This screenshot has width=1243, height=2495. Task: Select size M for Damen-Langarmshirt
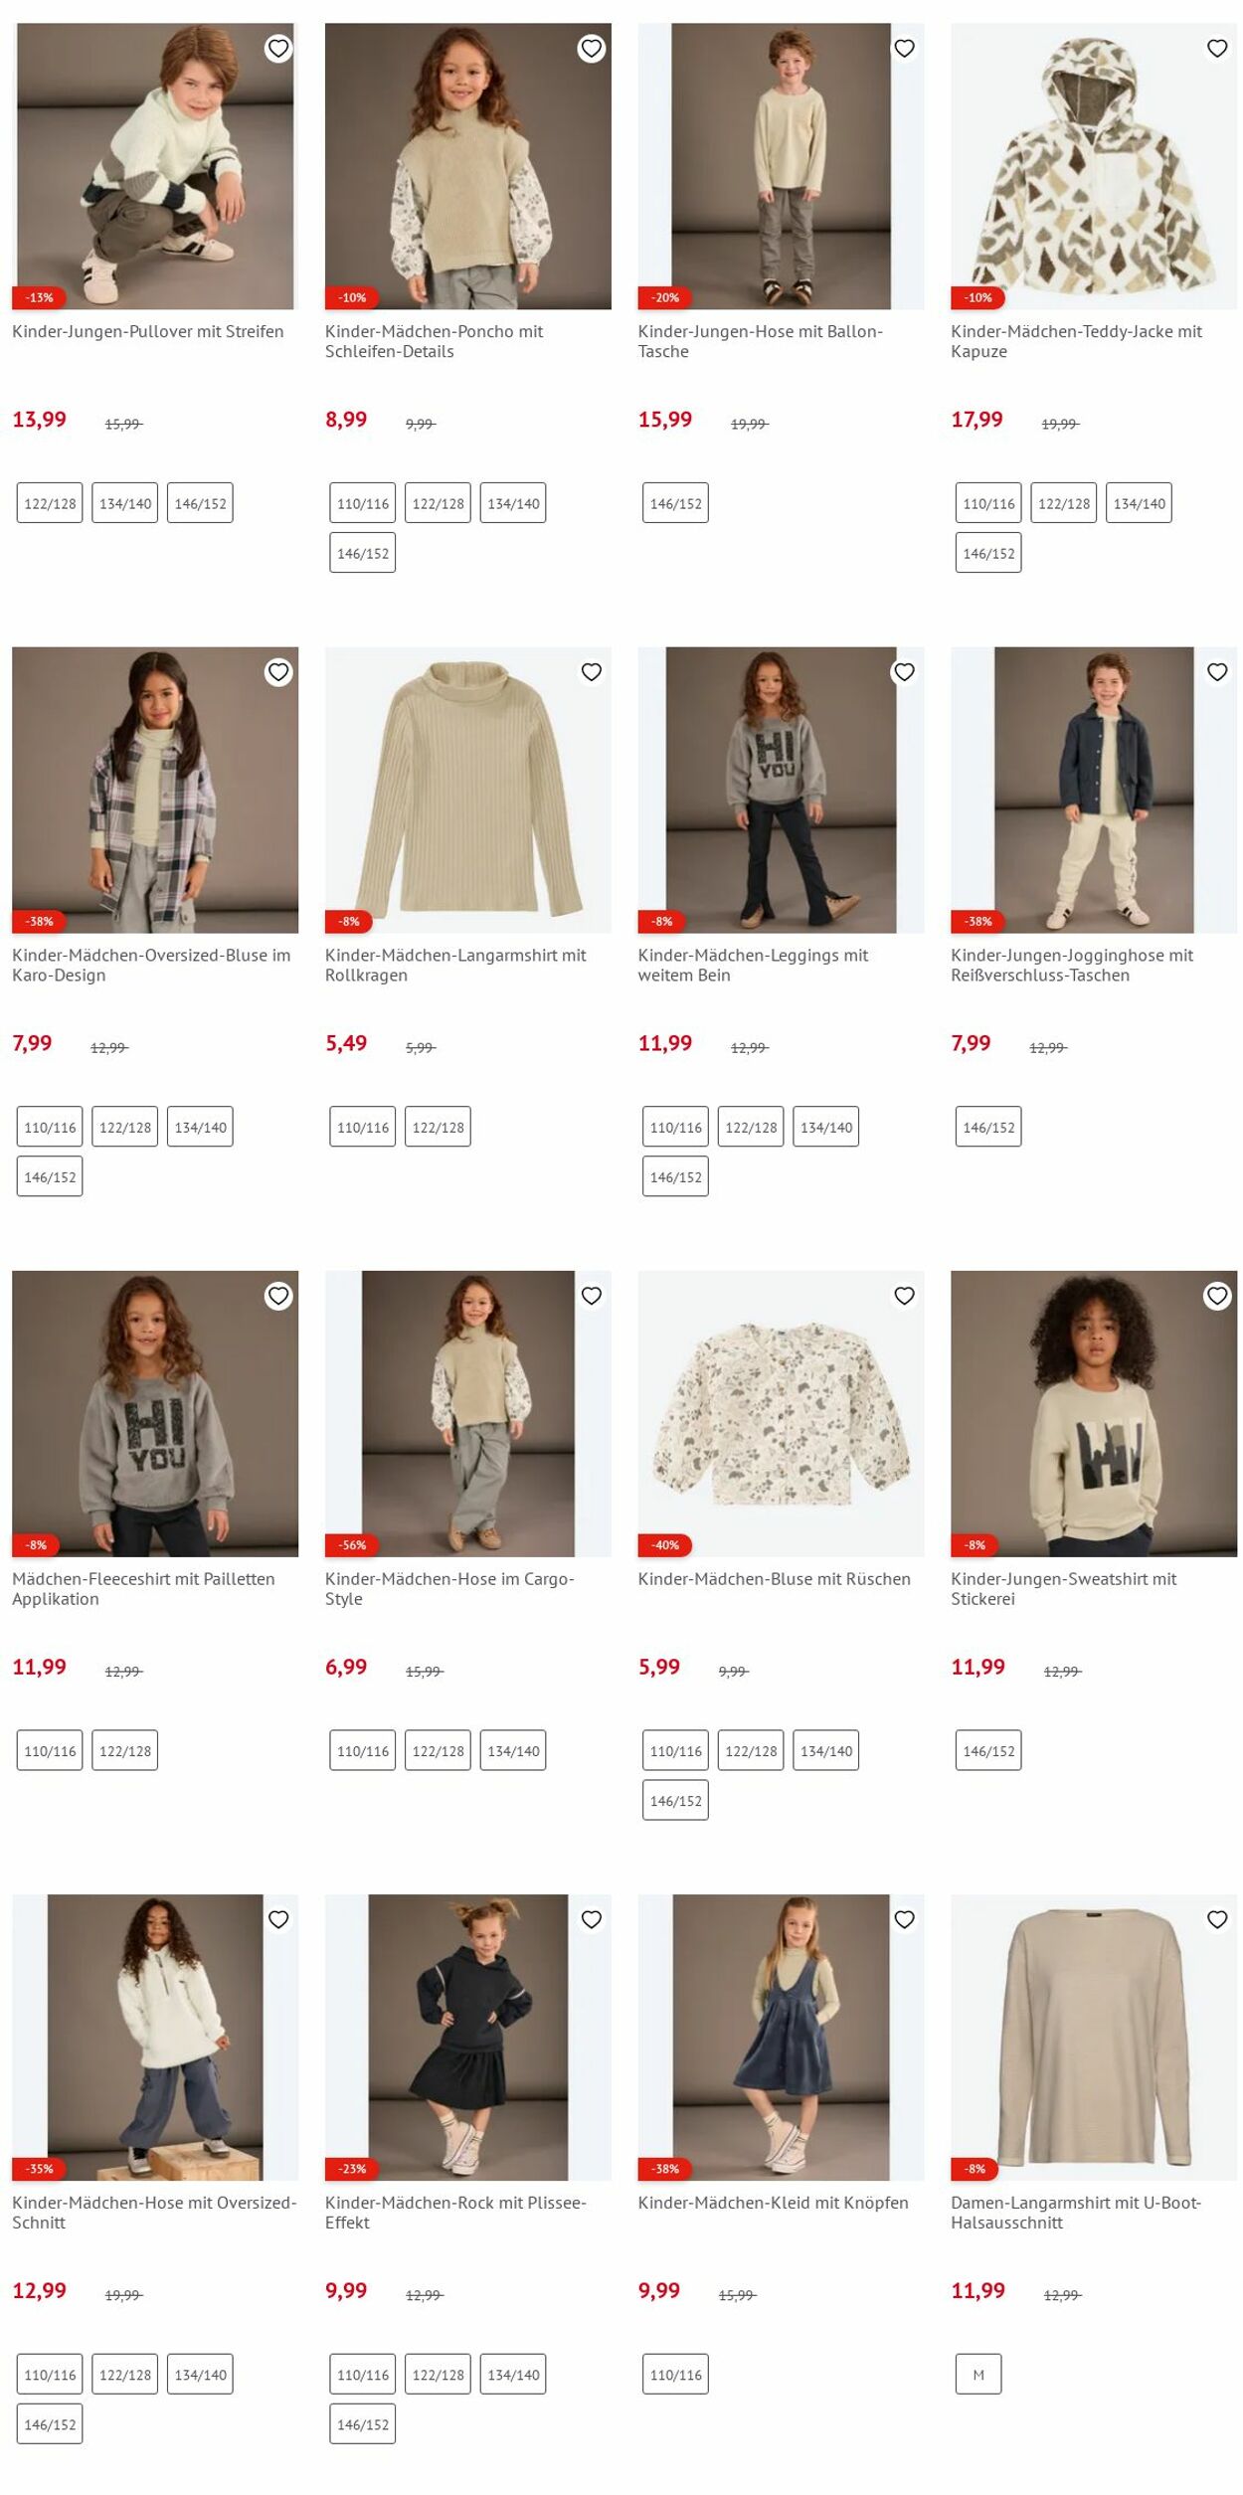(x=978, y=2375)
